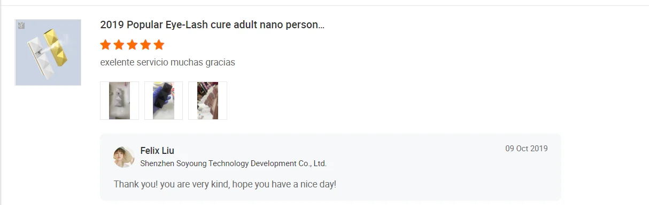Screen dimensions: 649x205
Task: View the review photo with blue glove
Action: click(x=164, y=101)
